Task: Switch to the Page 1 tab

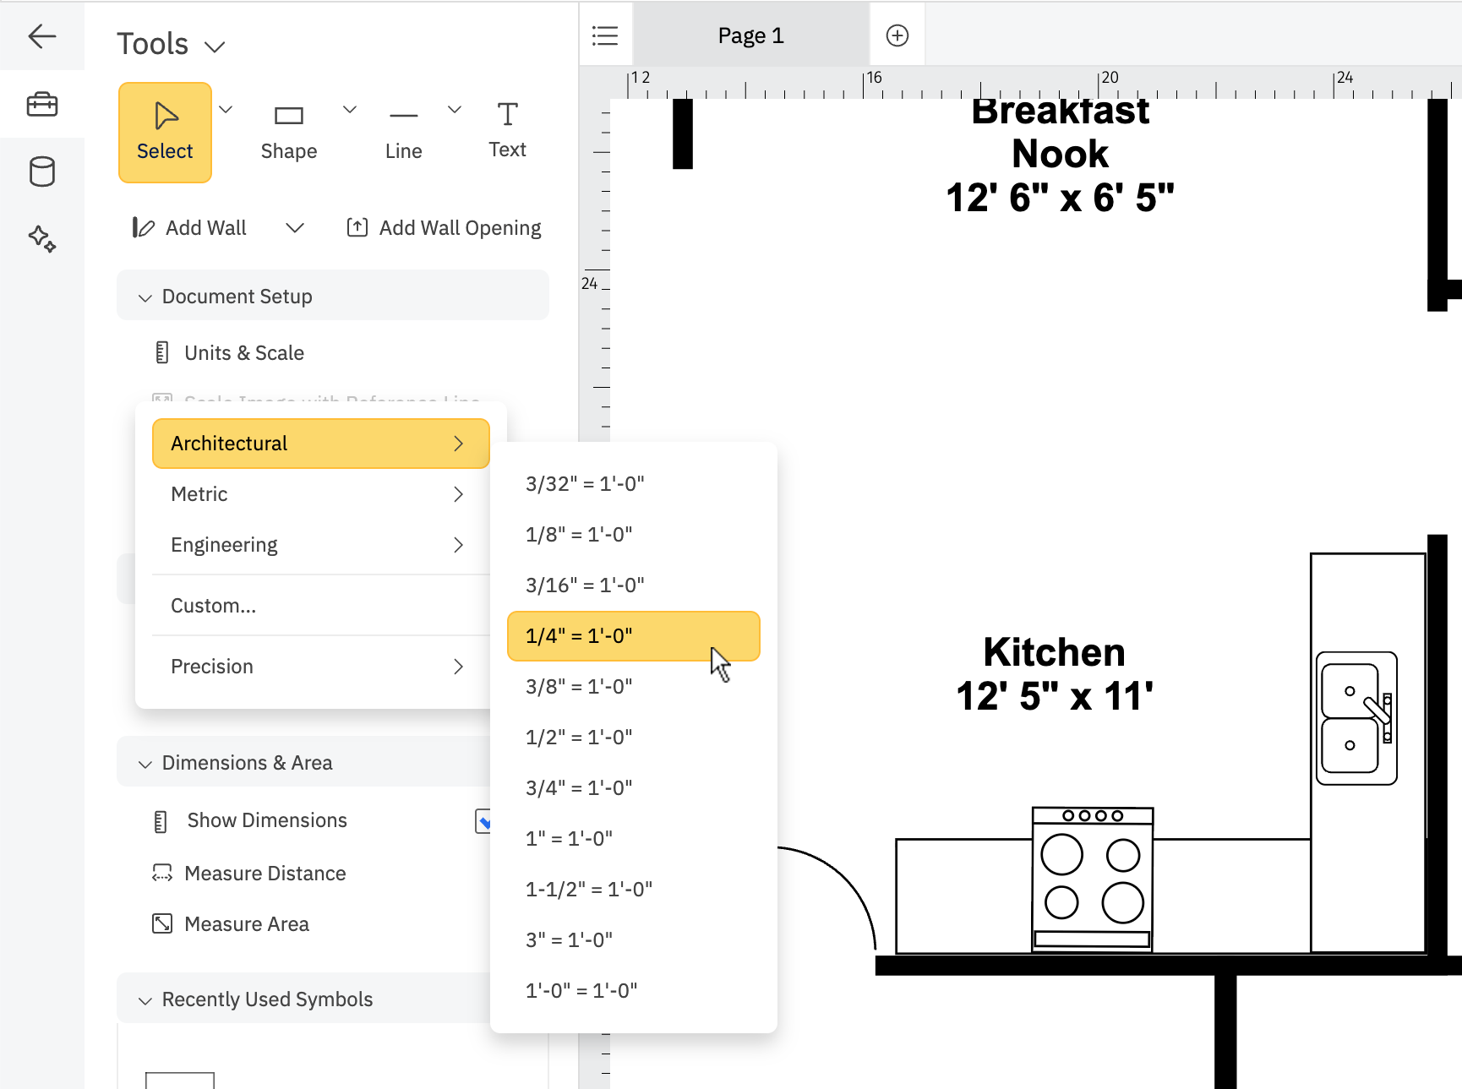Action: point(749,35)
